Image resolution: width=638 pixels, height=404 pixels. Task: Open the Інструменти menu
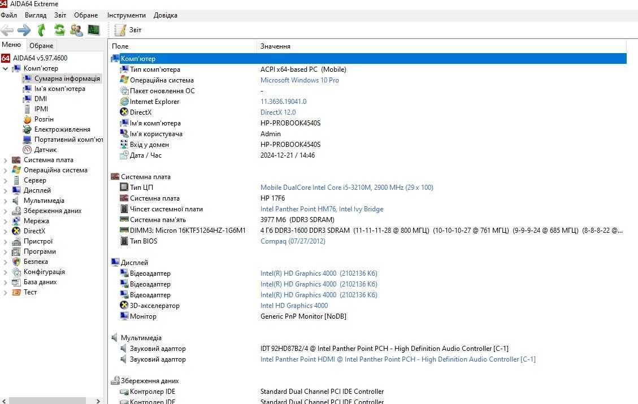(127, 15)
